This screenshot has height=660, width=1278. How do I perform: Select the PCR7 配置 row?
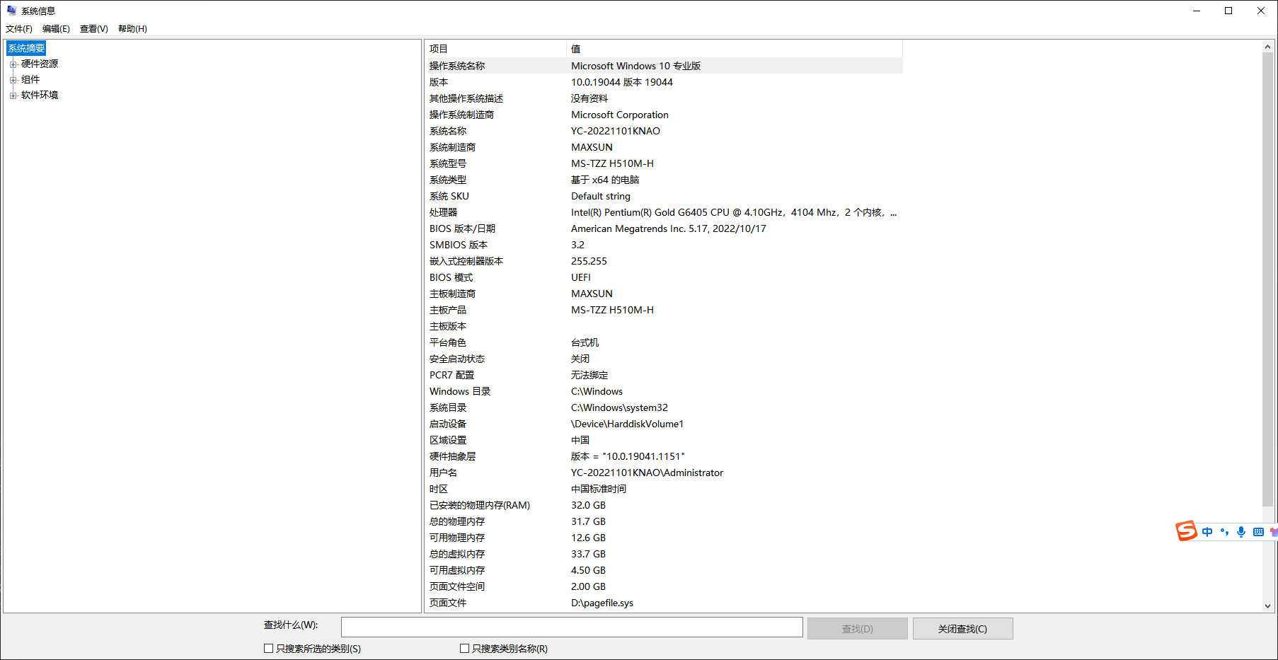click(664, 375)
